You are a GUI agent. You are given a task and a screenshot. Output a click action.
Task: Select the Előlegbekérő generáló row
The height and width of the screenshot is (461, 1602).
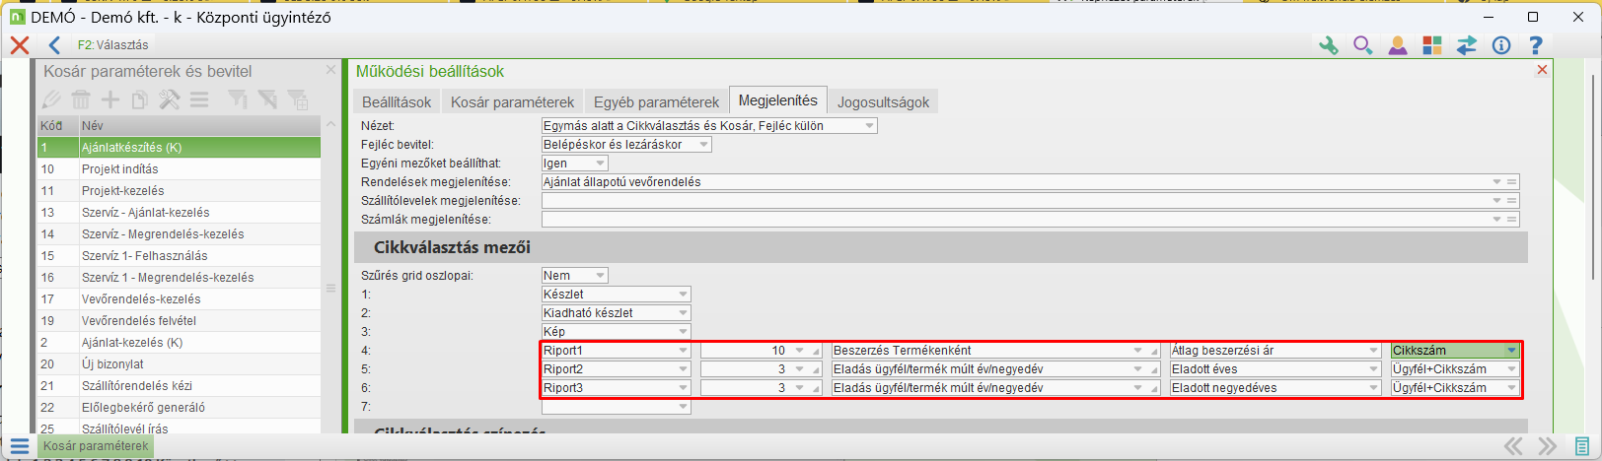click(179, 408)
